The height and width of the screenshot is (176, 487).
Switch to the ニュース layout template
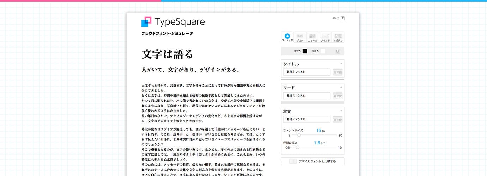coord(312,37)
